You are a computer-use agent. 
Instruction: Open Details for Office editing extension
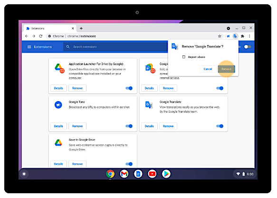click(149, 88)
